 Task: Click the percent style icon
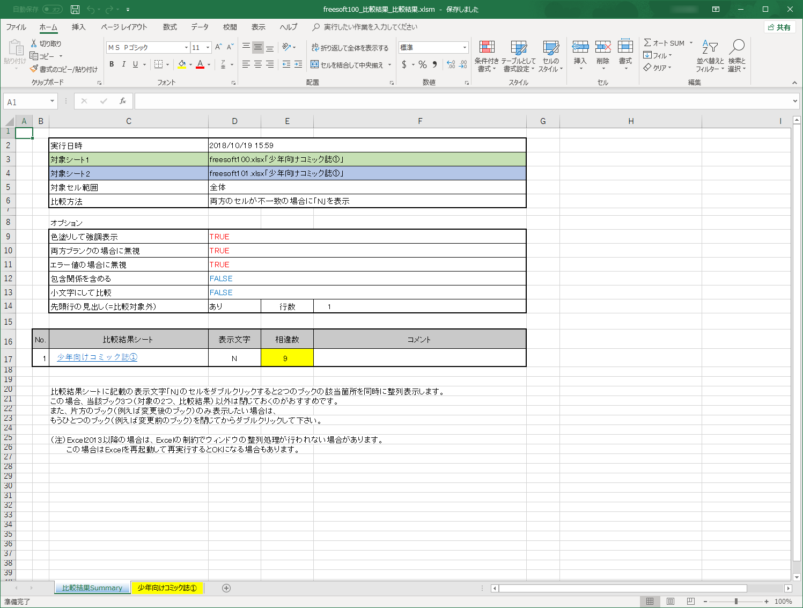click(x=423, y=64)
